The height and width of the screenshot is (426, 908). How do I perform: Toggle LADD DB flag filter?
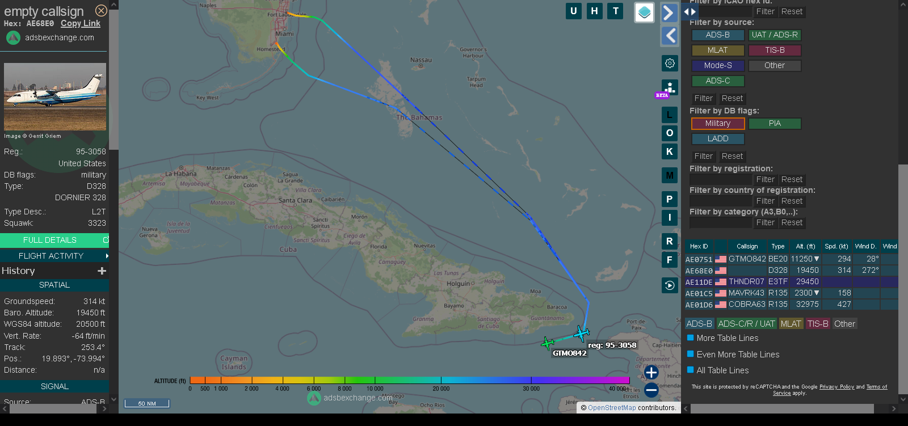[x=718, y=139]
